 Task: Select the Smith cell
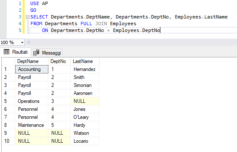pyautogui.click(x=85, y=77)
